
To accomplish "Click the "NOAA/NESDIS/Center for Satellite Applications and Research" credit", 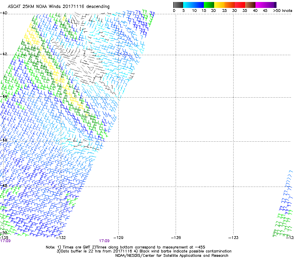I will (172, 256).
